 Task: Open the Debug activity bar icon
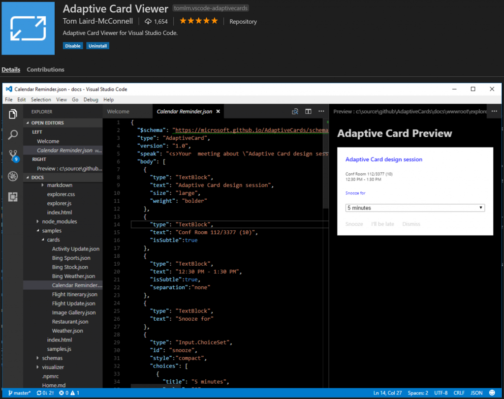13,176
